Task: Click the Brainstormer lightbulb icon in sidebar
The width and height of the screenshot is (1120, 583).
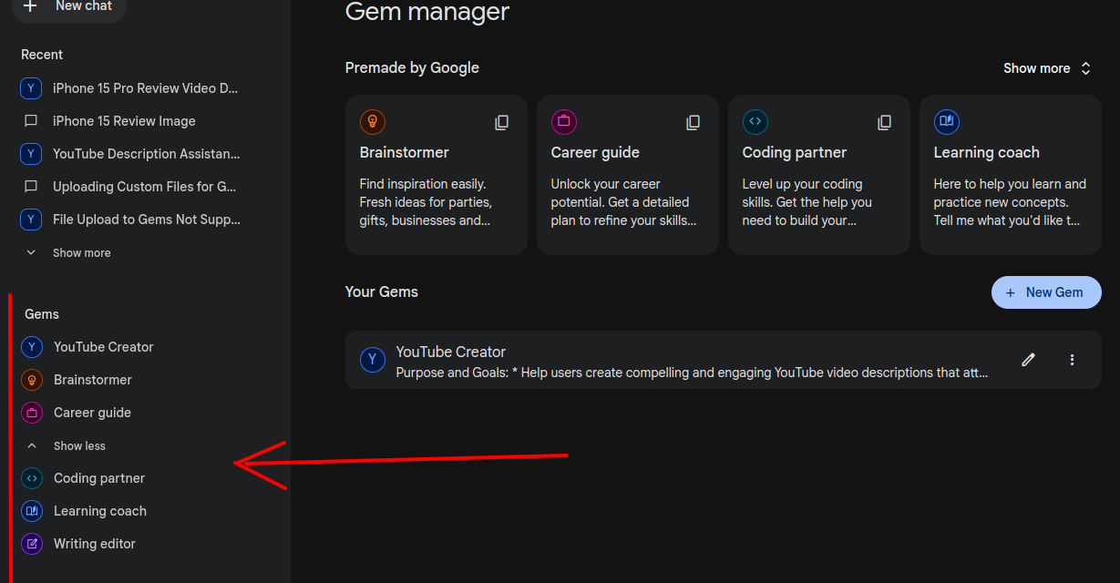Action: click(x=32, y=380)
